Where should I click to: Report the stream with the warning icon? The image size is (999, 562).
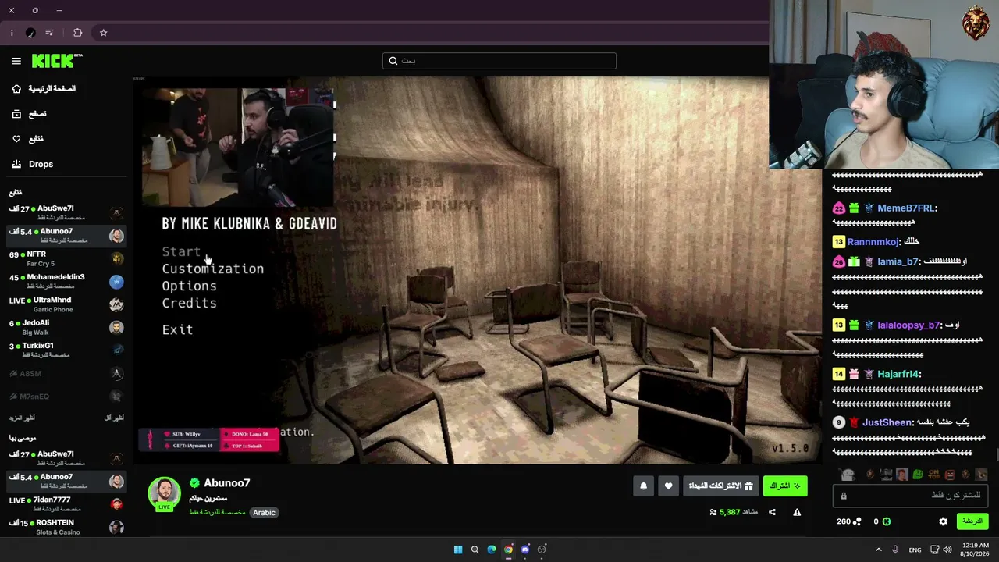coord(797,512)
